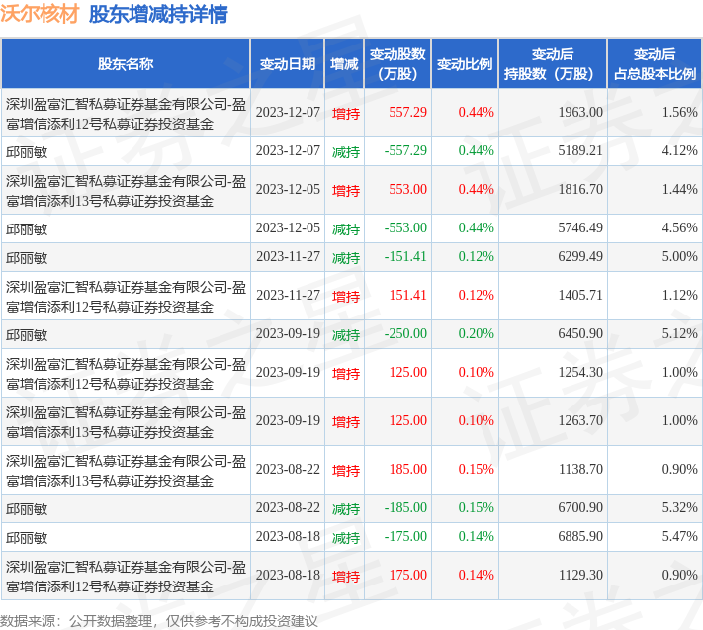Select the change amount -185.00
The width and height of the screenshot is (703, 630).
point(405,507)
